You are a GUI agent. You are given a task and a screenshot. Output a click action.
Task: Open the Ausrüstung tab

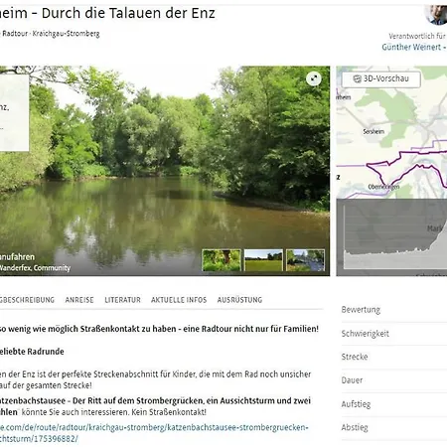[239, 300]
